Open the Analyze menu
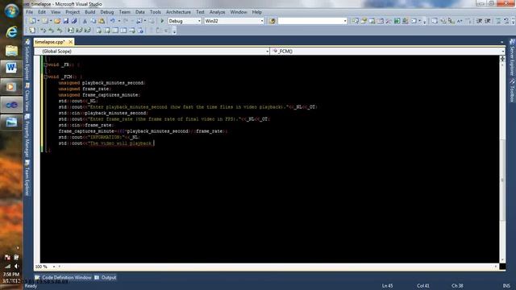The height and width of the screenshot is (290, 516). (217, 12)
